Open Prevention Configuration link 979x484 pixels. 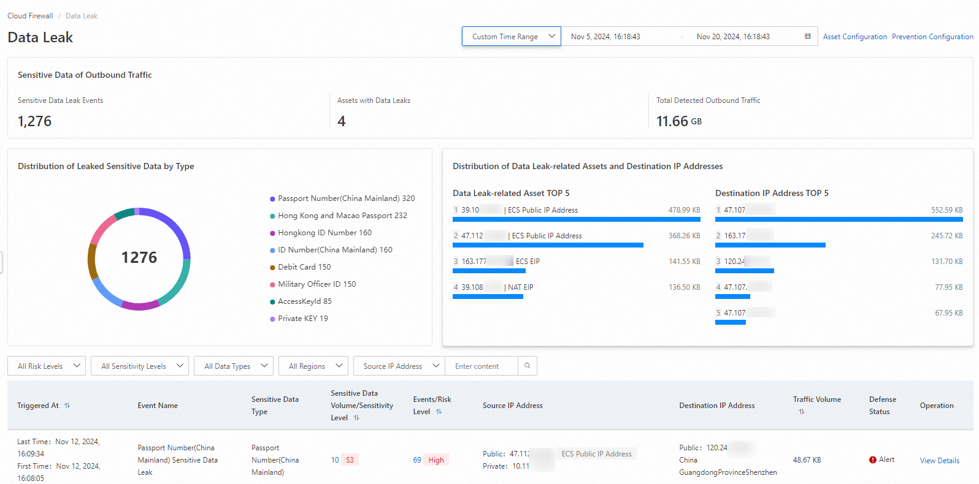pyautogui.click(x=932, y=37)
